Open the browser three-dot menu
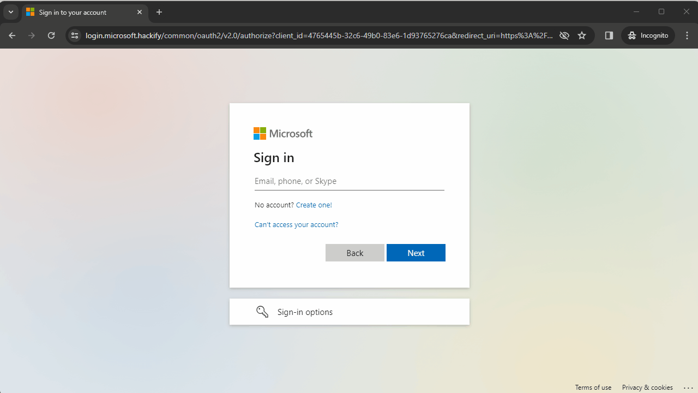 687,35
